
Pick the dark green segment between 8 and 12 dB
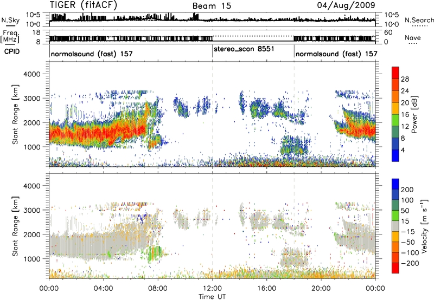(395, 132)
